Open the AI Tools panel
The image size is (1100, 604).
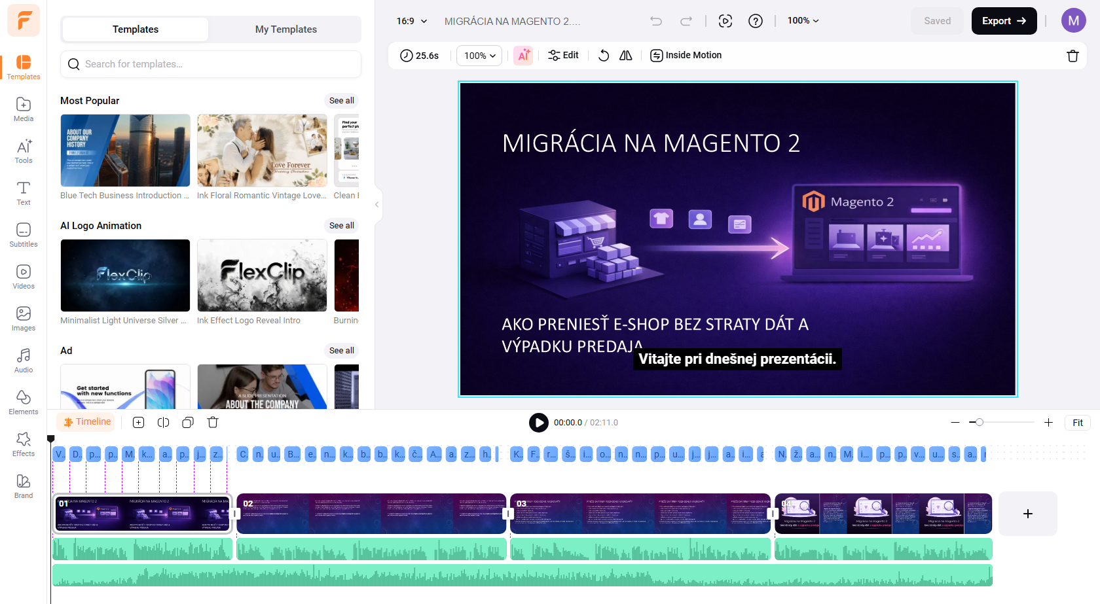point(23,152)
